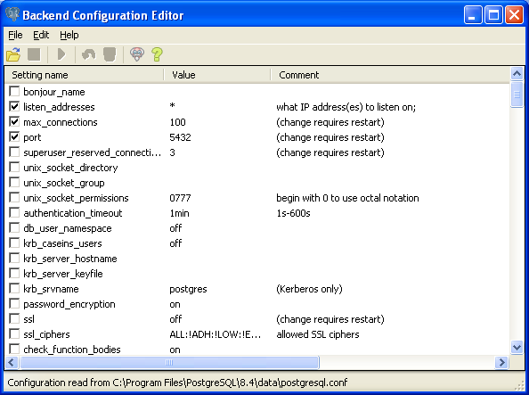This screenshot has width=529, height=395.
Task: Click the elephant face hint icon
Action: pos(137,54)
